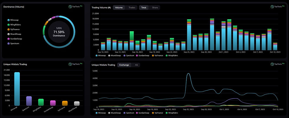Toggle SundaeSwap in Dominance legend
Screen dimensions: 289x118
(14, 39)
